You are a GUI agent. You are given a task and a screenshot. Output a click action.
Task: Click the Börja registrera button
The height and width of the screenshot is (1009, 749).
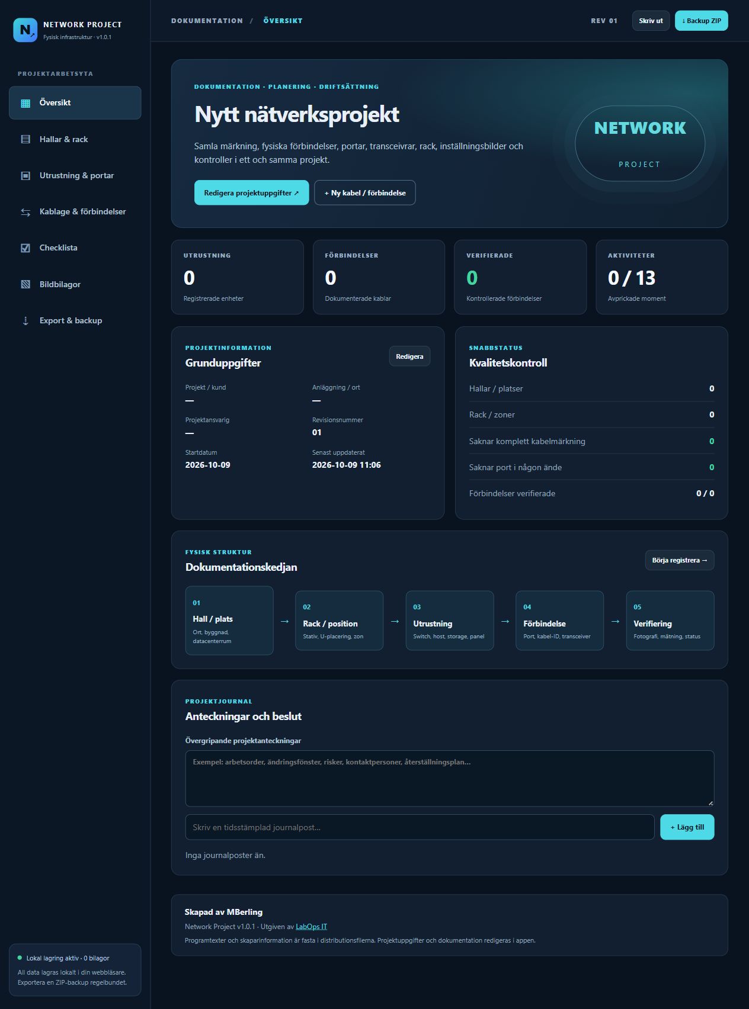pyautogui.click(x=680, y=560)
